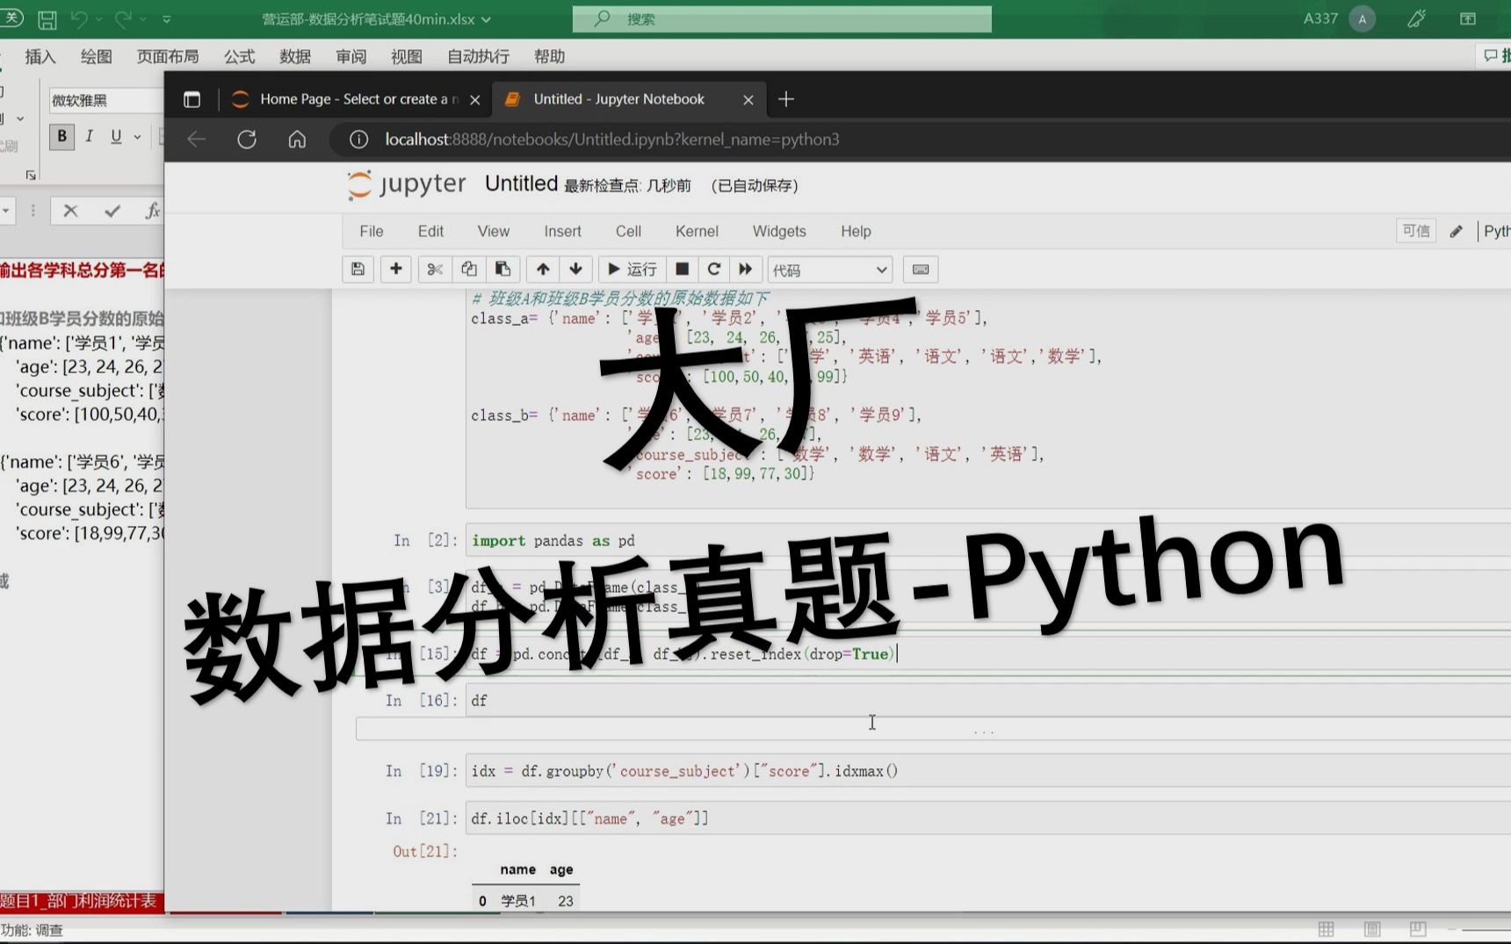Image resolution: width=1511 pixels, height=944 pixels.
Task: Click the A337 account avatar in Excel
Action: click(1363, 18)
